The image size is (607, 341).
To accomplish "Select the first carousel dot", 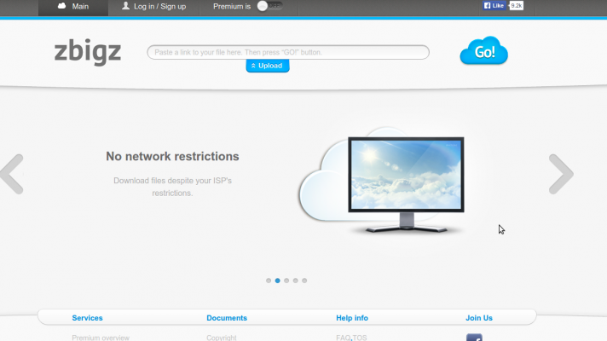I will (x=269, y=280).
